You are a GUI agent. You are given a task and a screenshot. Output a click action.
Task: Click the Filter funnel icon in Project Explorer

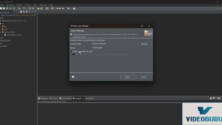tap(26, 12)
